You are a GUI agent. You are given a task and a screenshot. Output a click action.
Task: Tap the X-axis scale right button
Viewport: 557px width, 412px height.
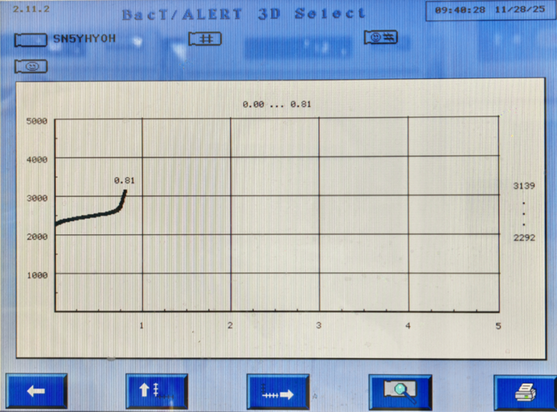tap(278, 392)
